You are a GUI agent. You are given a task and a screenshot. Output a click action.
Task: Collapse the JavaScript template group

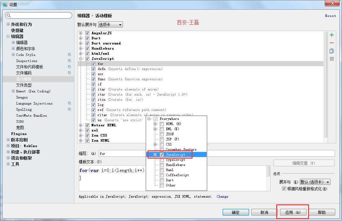click(81, 59)
